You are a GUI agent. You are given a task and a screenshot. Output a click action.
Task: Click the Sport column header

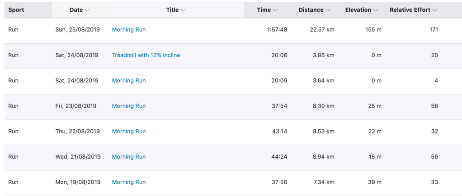coord(16,10)
